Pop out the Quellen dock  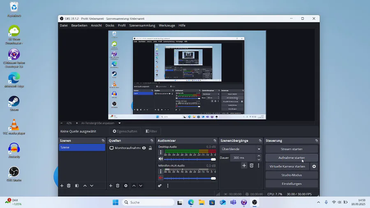[x=152, y=141]
